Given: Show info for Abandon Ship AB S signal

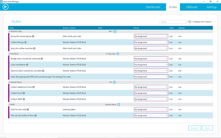Looking at the screenshot, I should tap(115, 31).
